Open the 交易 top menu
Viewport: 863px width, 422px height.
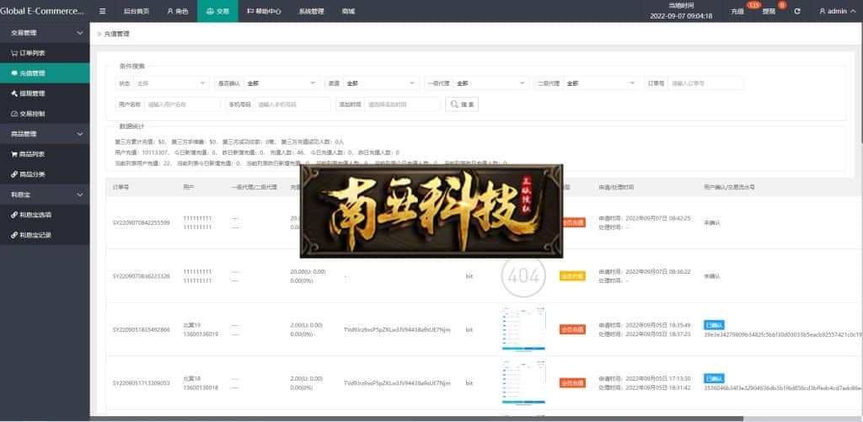click(218, 11)
